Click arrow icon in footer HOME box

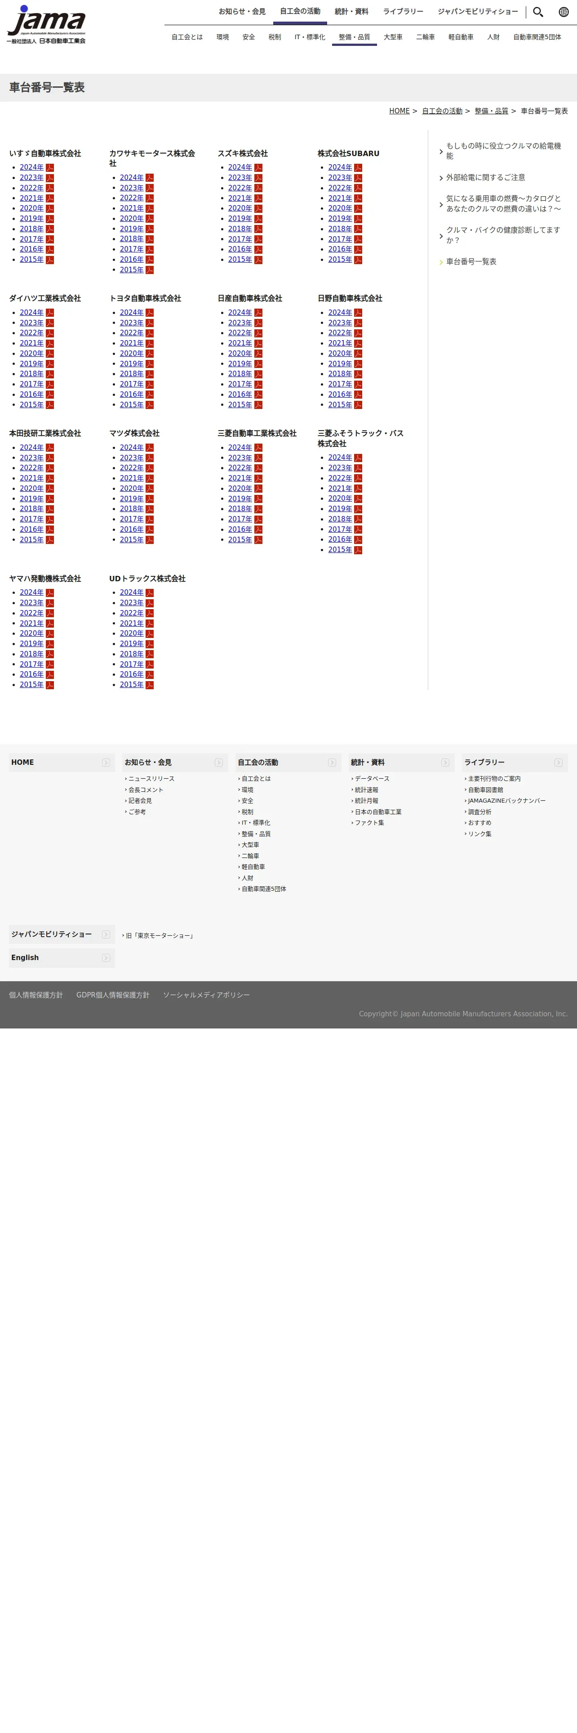tap(106, 762)
